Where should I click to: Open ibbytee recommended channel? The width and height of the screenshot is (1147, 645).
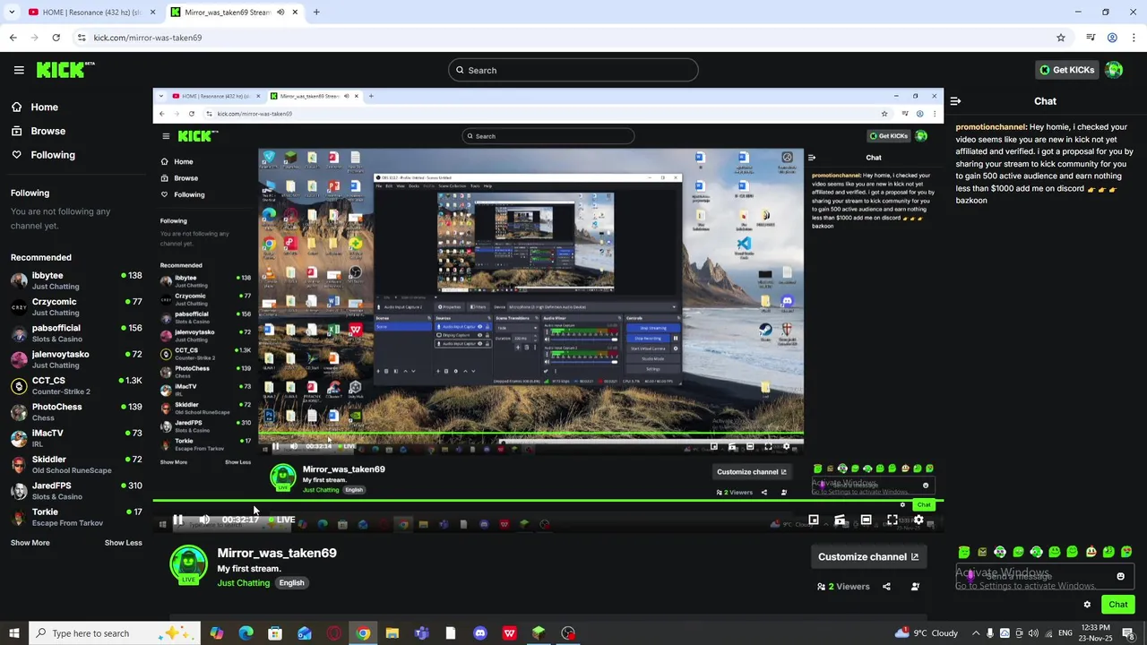point(76,280)
